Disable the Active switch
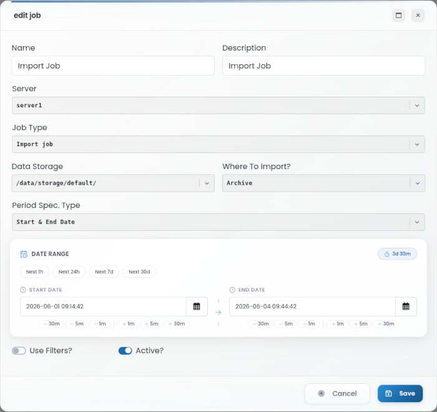 tap(125, 351)
